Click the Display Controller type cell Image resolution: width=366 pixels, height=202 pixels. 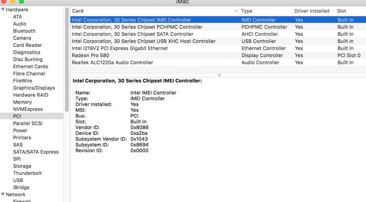262,56
